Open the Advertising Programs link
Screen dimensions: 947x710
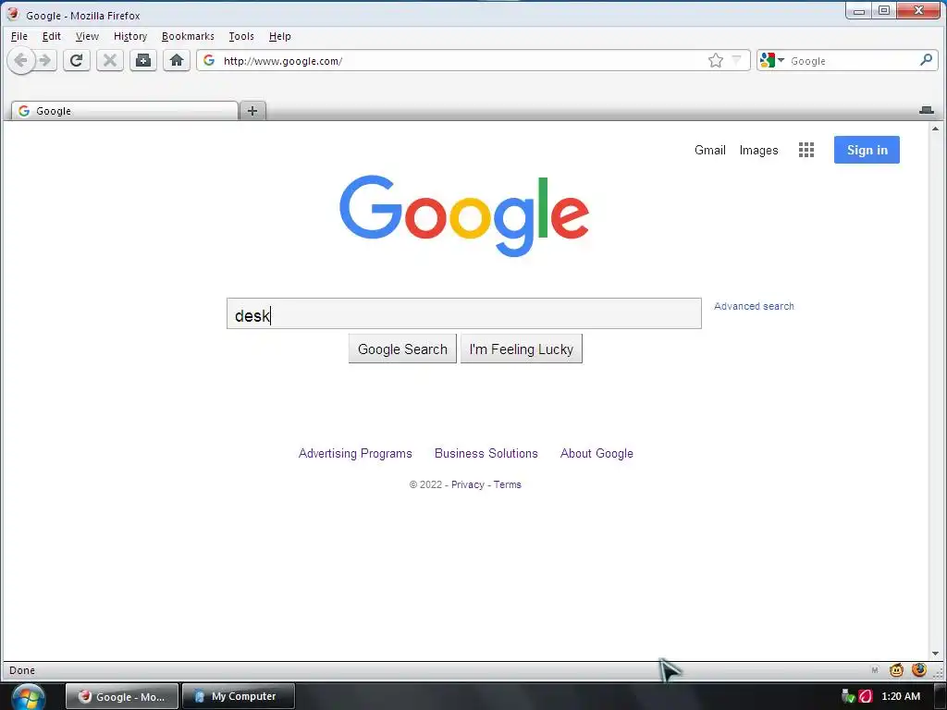(355, 453)
